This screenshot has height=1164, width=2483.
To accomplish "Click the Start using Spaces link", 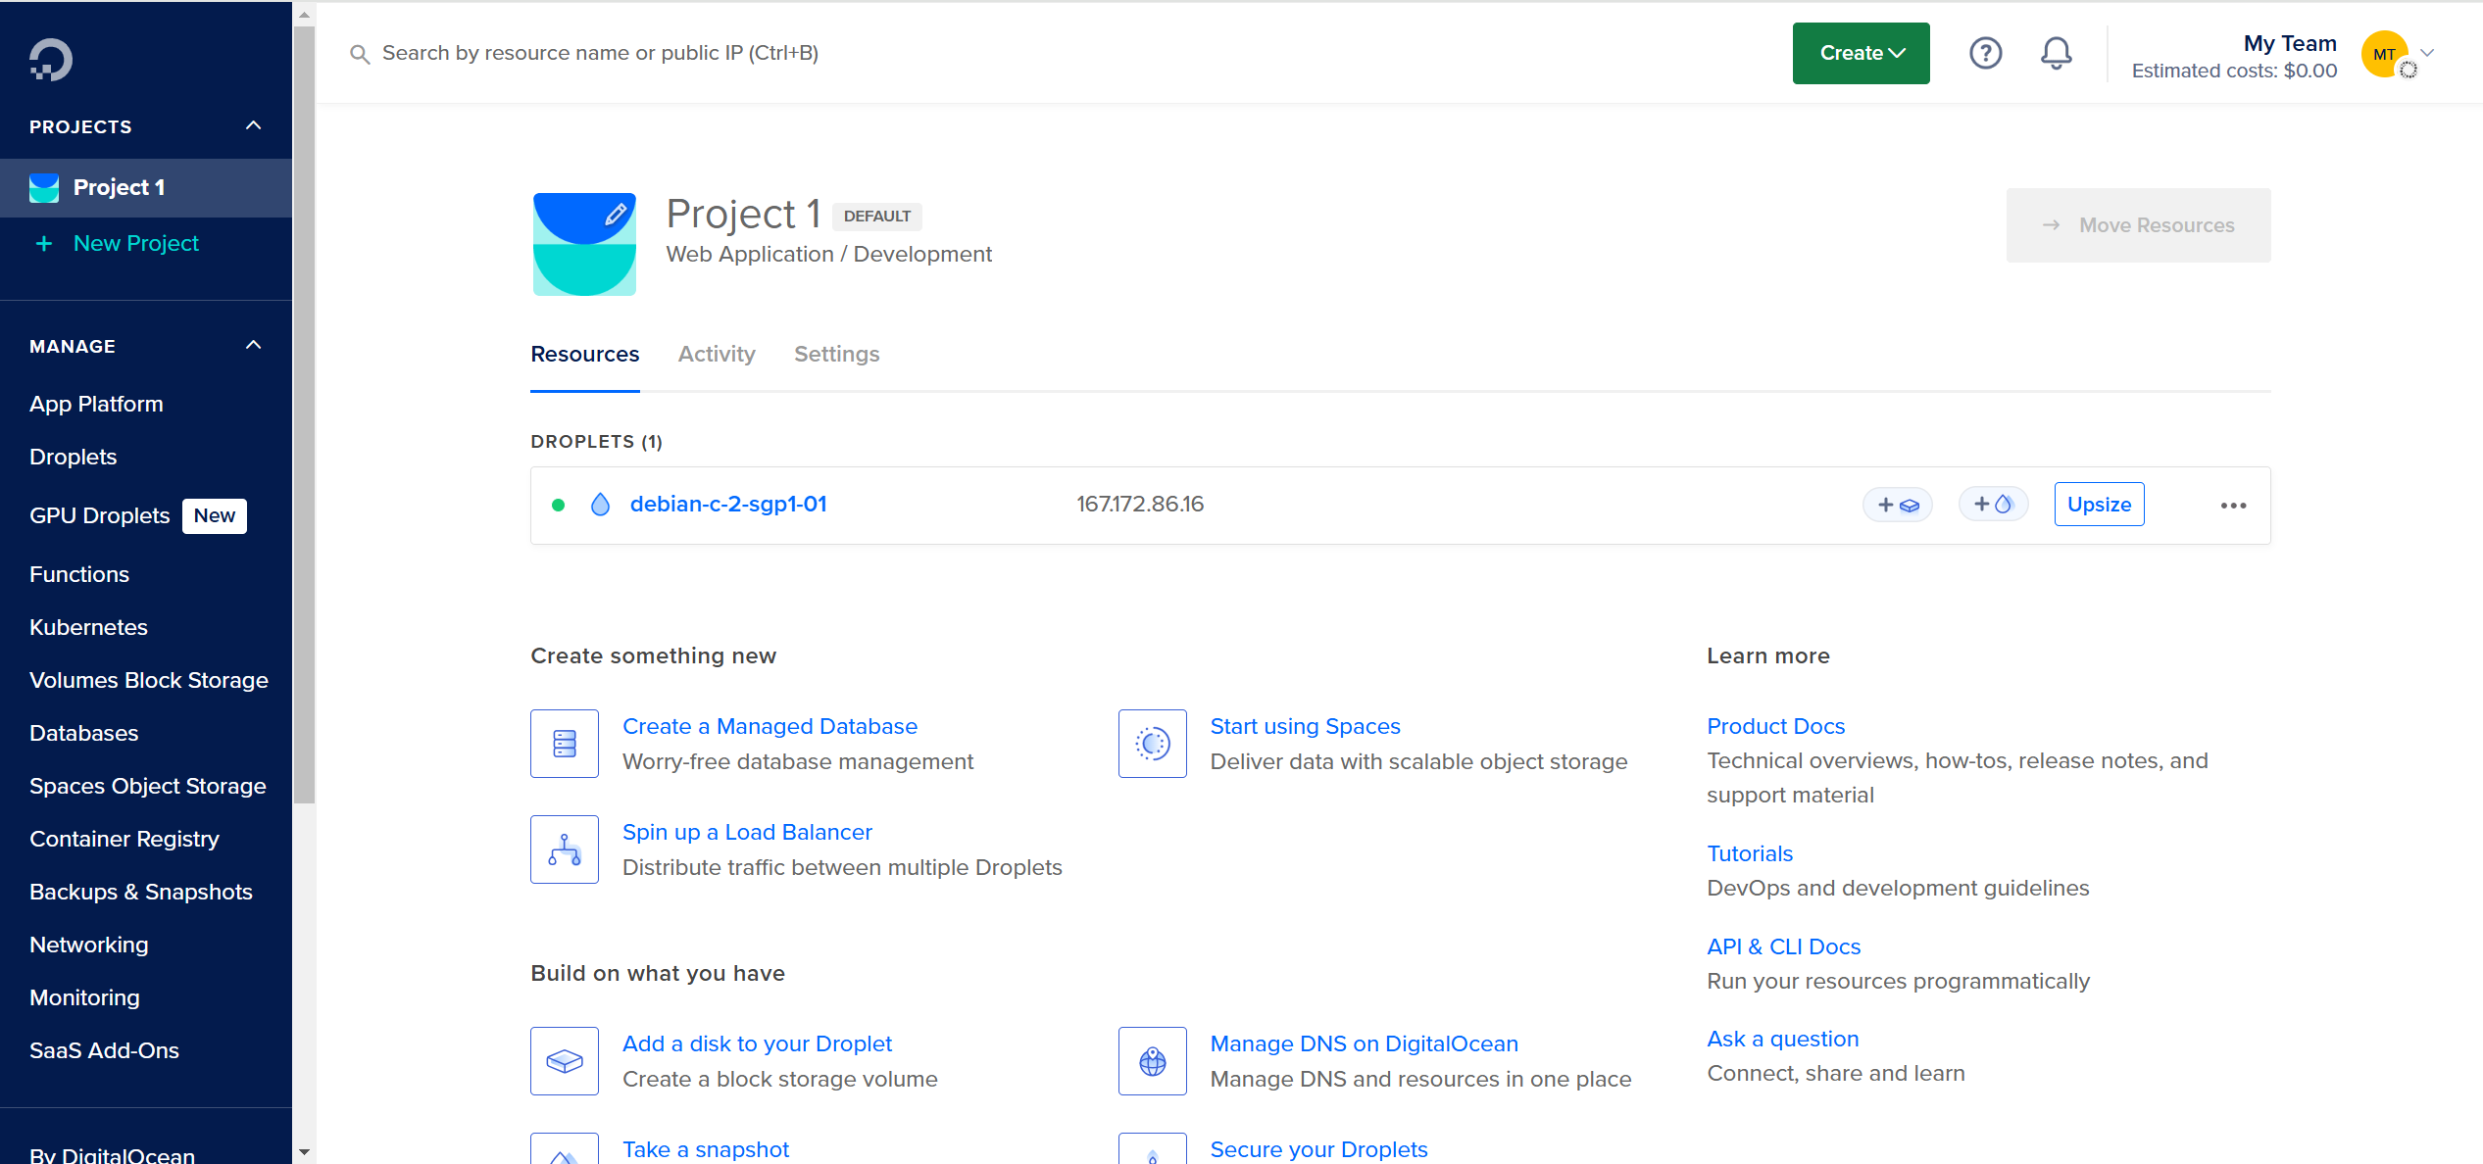I will point(1305,726).
